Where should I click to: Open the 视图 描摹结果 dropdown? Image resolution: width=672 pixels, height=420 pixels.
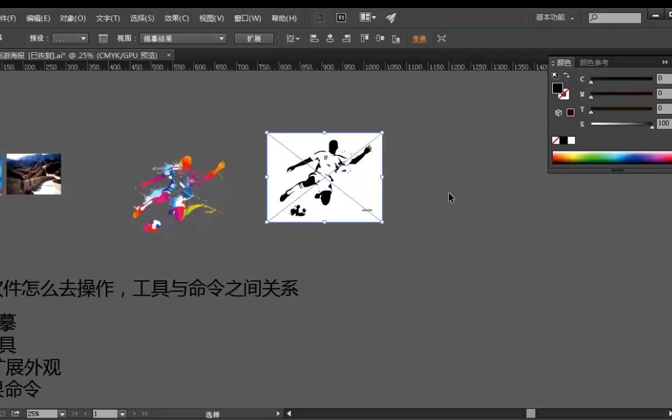tap(183, 38)
